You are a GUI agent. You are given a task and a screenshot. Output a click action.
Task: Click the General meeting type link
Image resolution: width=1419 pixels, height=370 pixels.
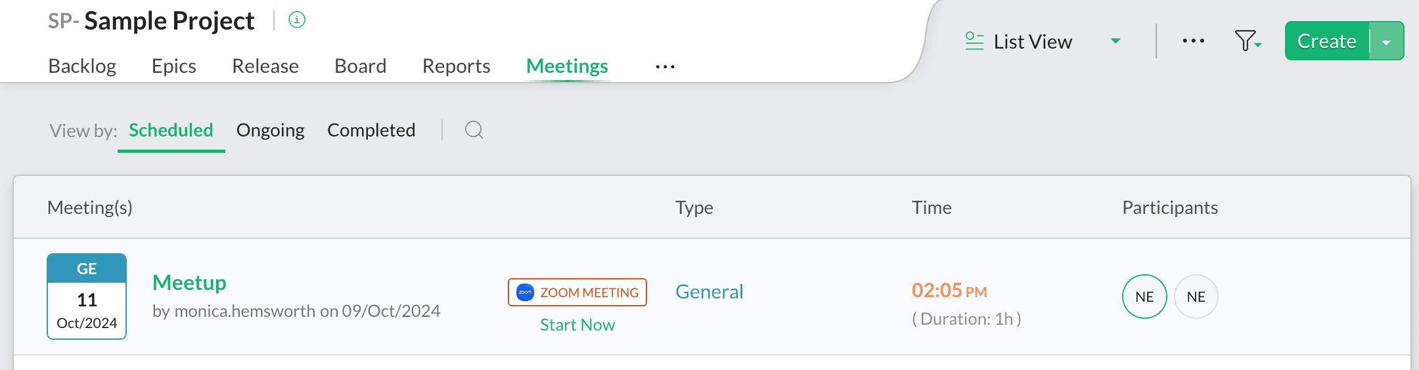tap(709, 291)
